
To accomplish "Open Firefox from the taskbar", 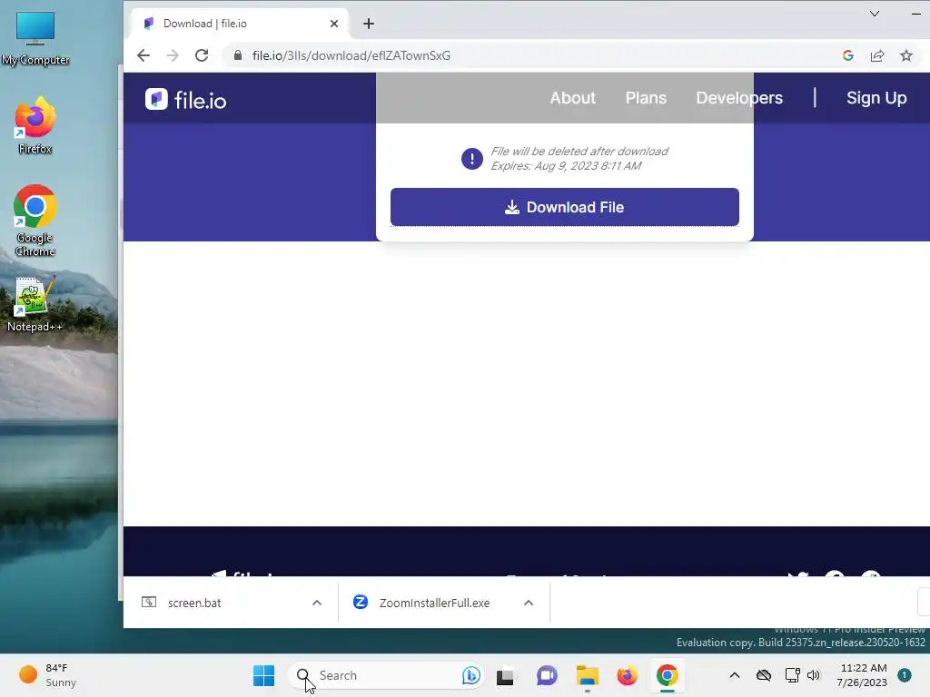I will click(627, 675).
